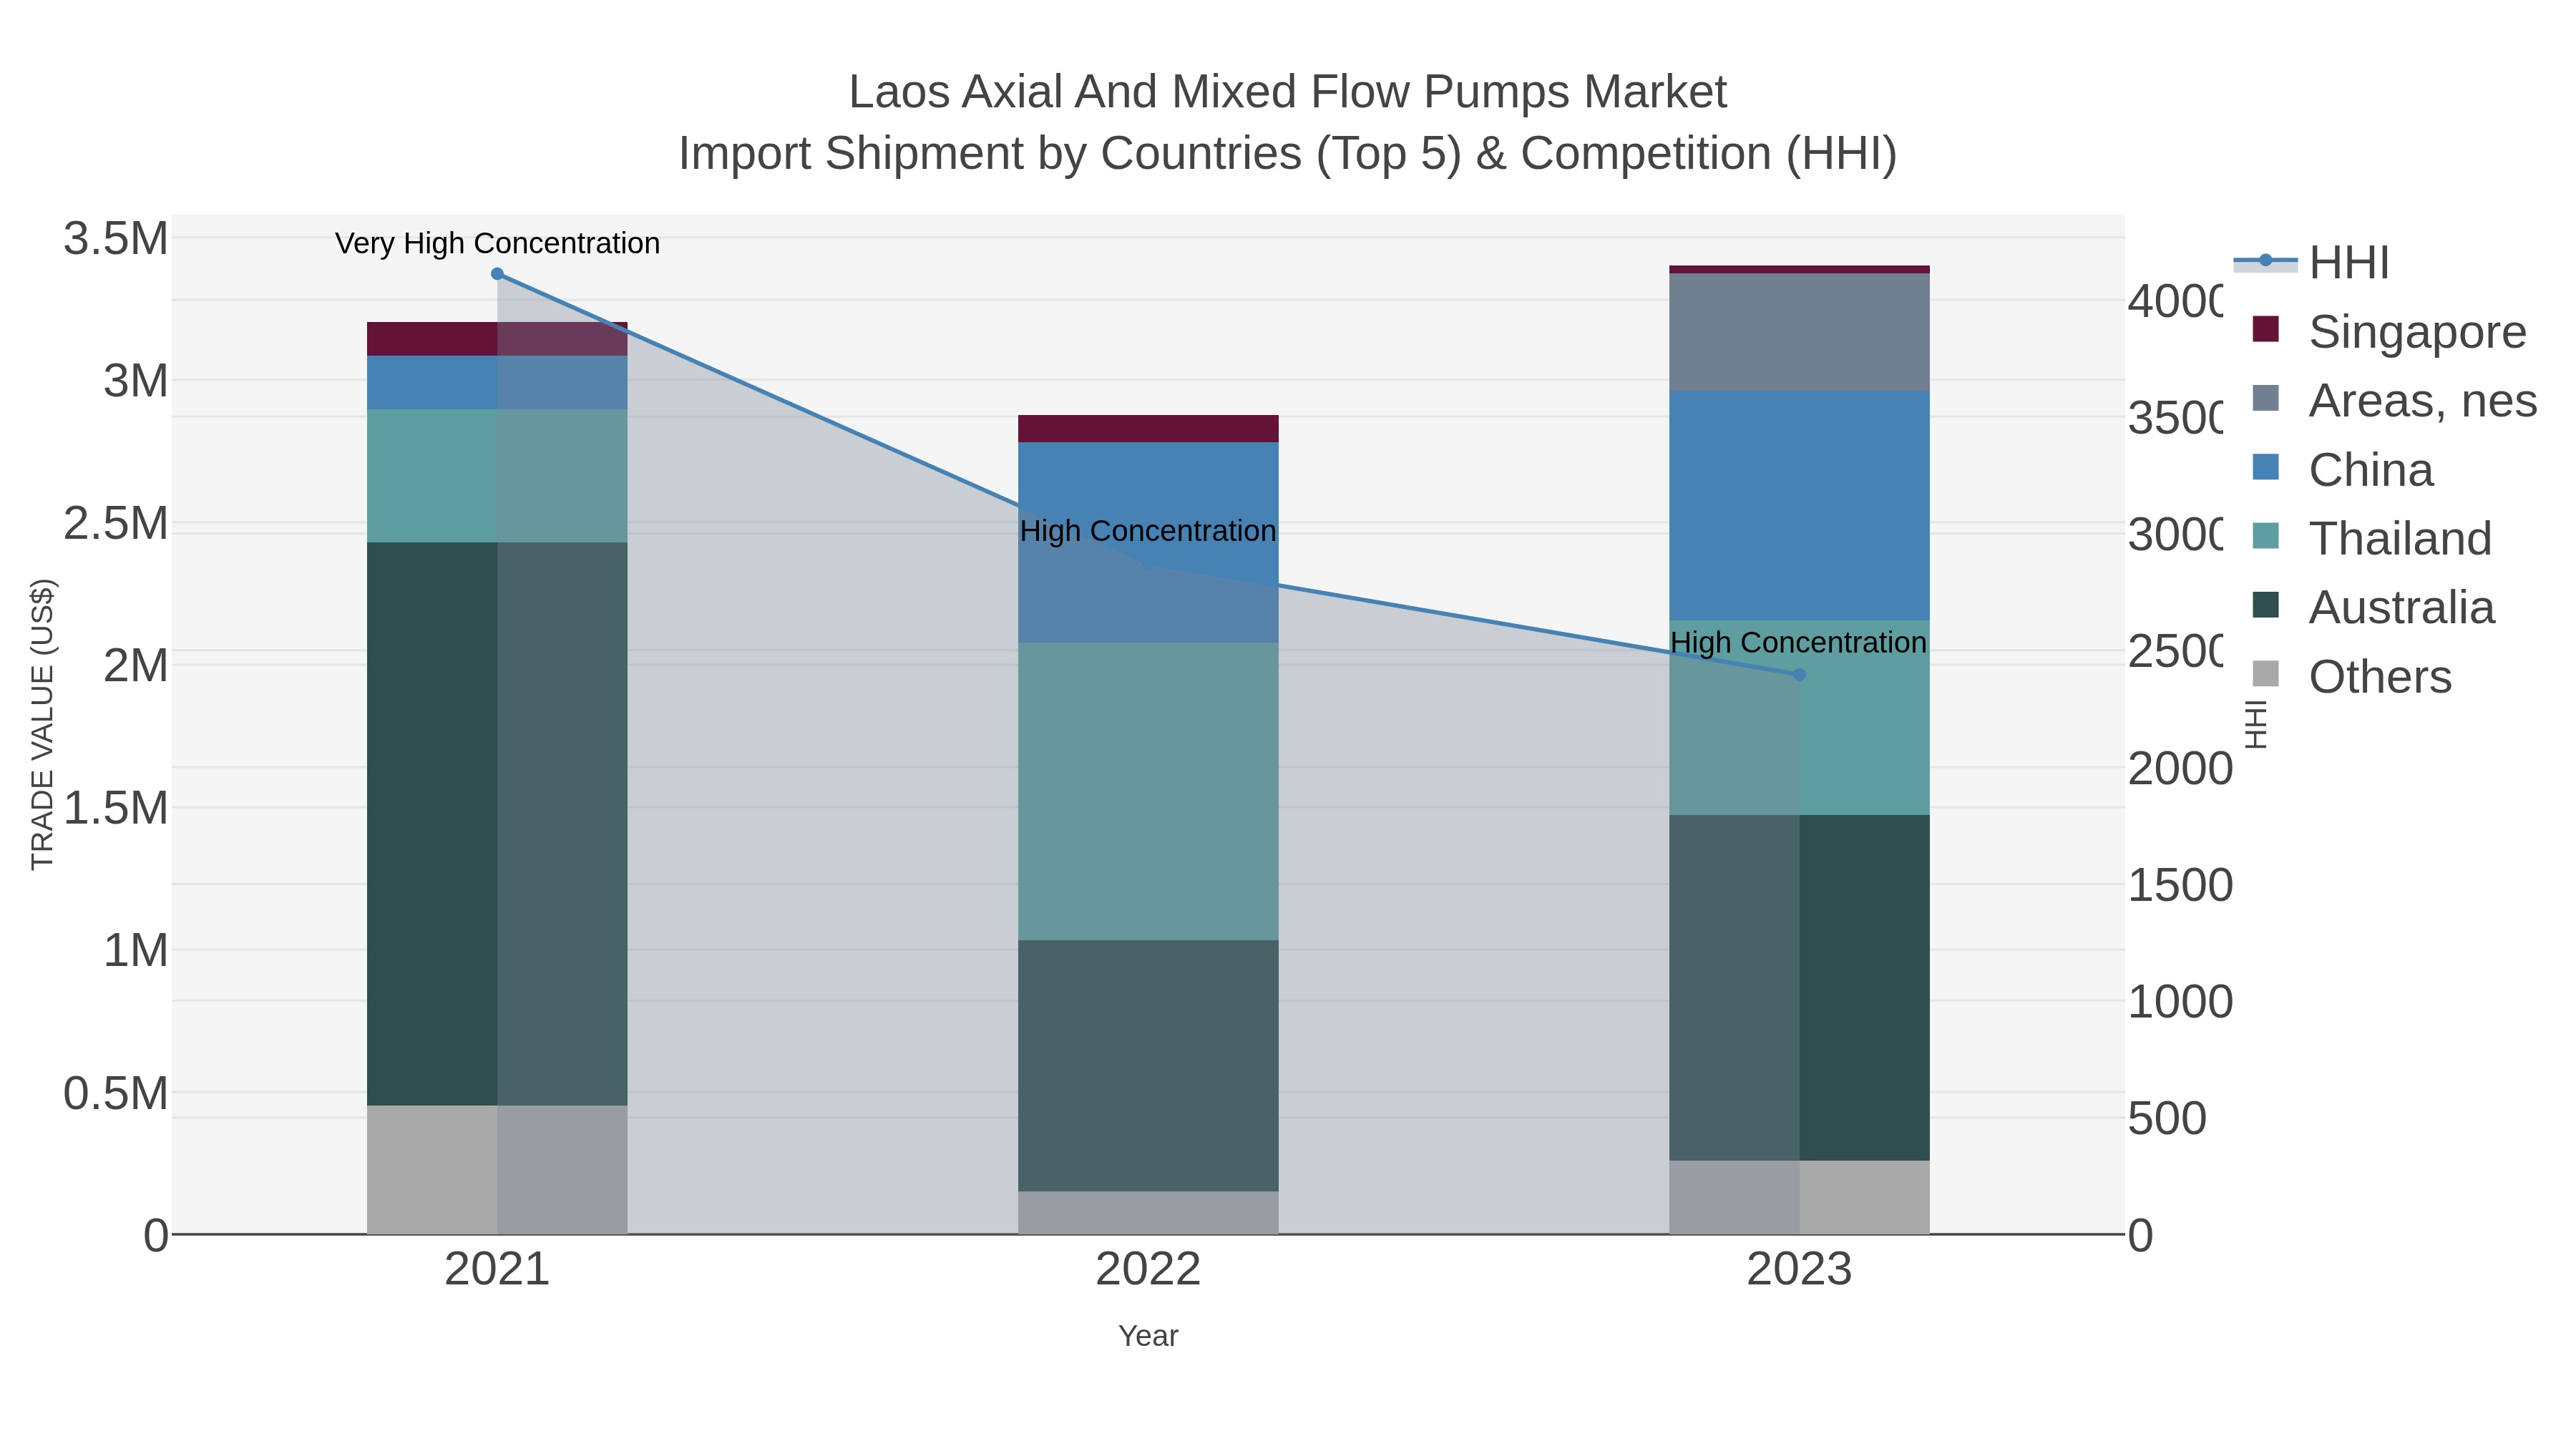Click the vertical HHI right-axis title
Screen dimensions: 2576x1449
tap(2256, 724)
